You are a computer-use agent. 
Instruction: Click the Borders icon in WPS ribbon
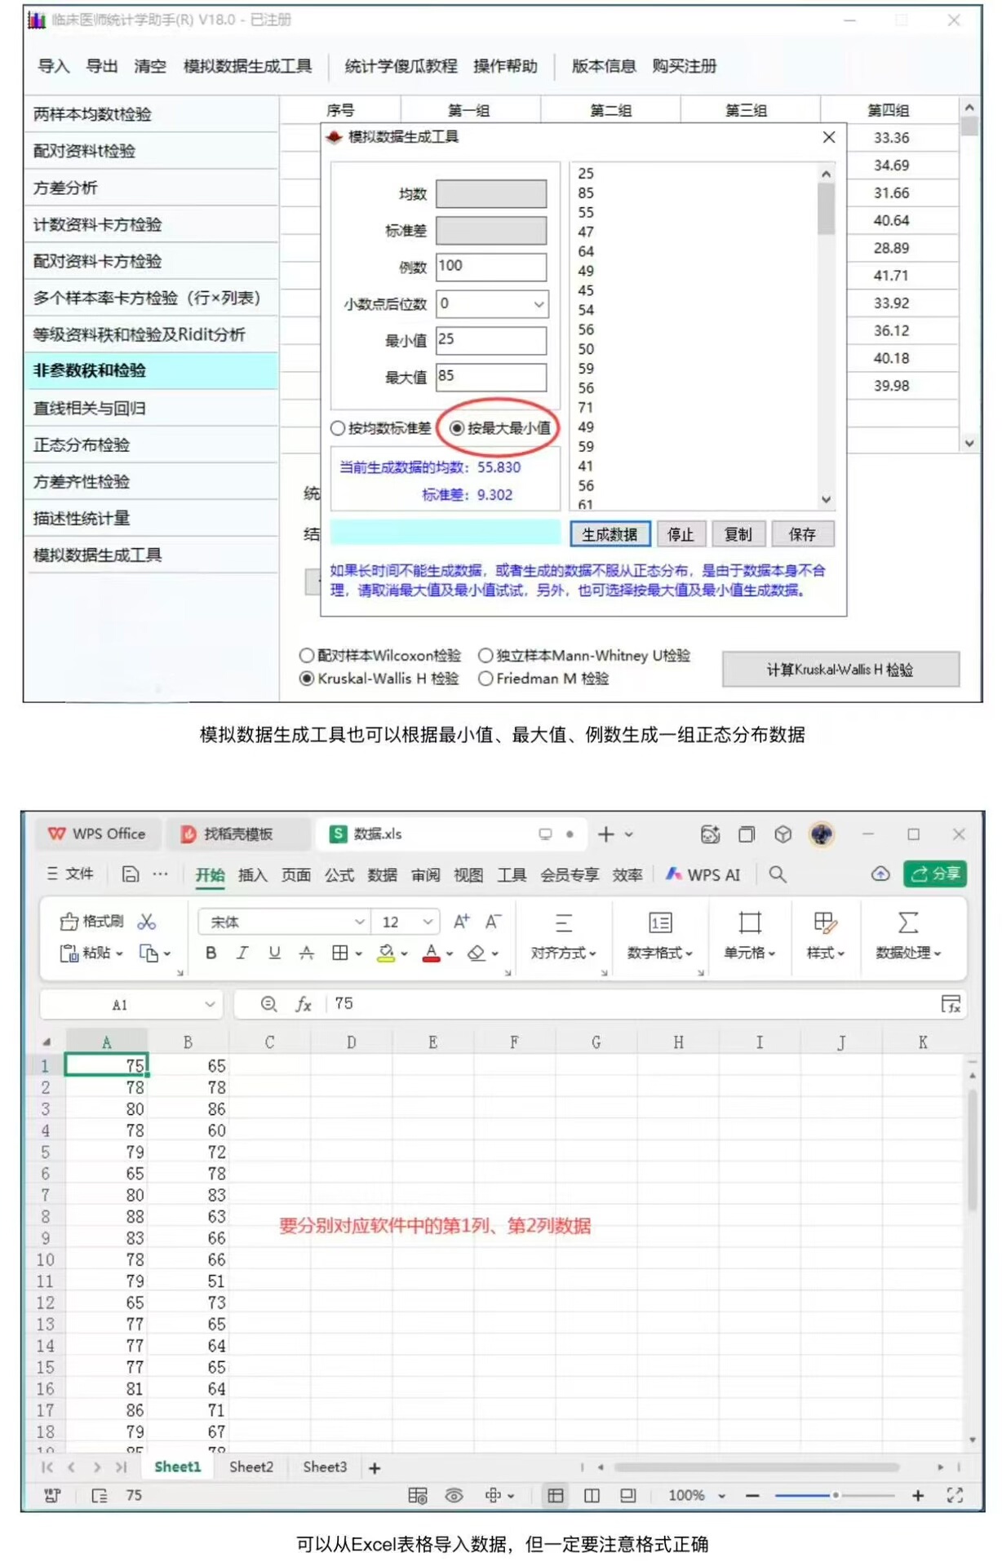coord(340,953)
